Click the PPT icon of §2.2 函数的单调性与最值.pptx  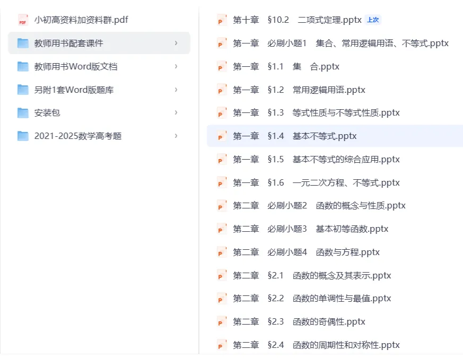[x=222, y=298]
